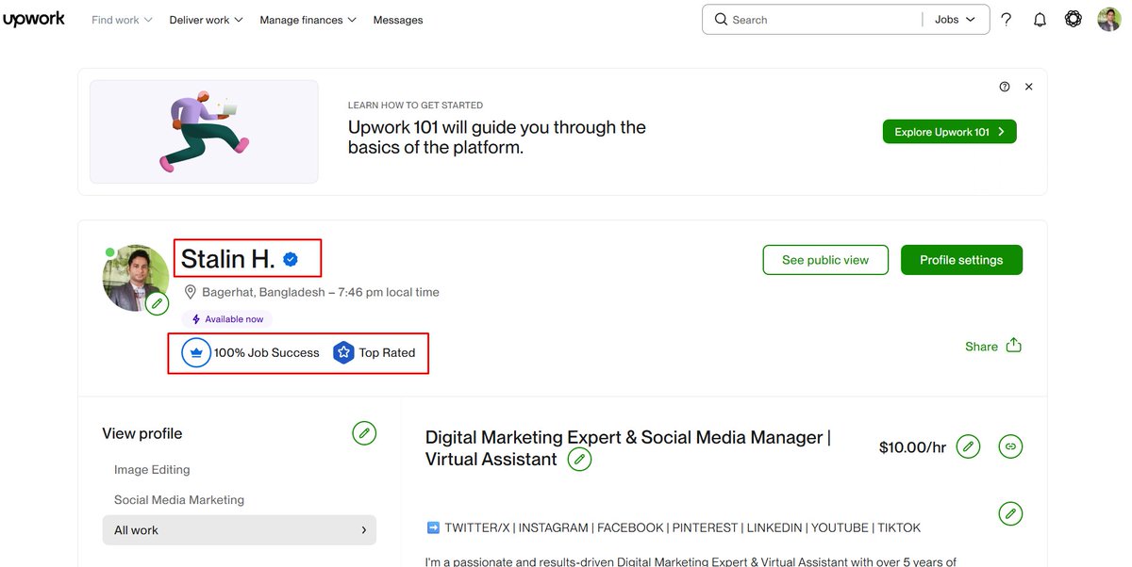Click Explore Upwork 101 button
Screen dimensions: 1132x567
949,132
